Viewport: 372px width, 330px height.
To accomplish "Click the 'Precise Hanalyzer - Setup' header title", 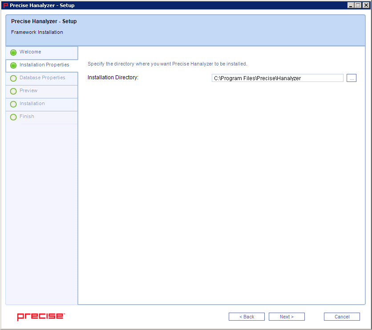I will pos(44,21).
